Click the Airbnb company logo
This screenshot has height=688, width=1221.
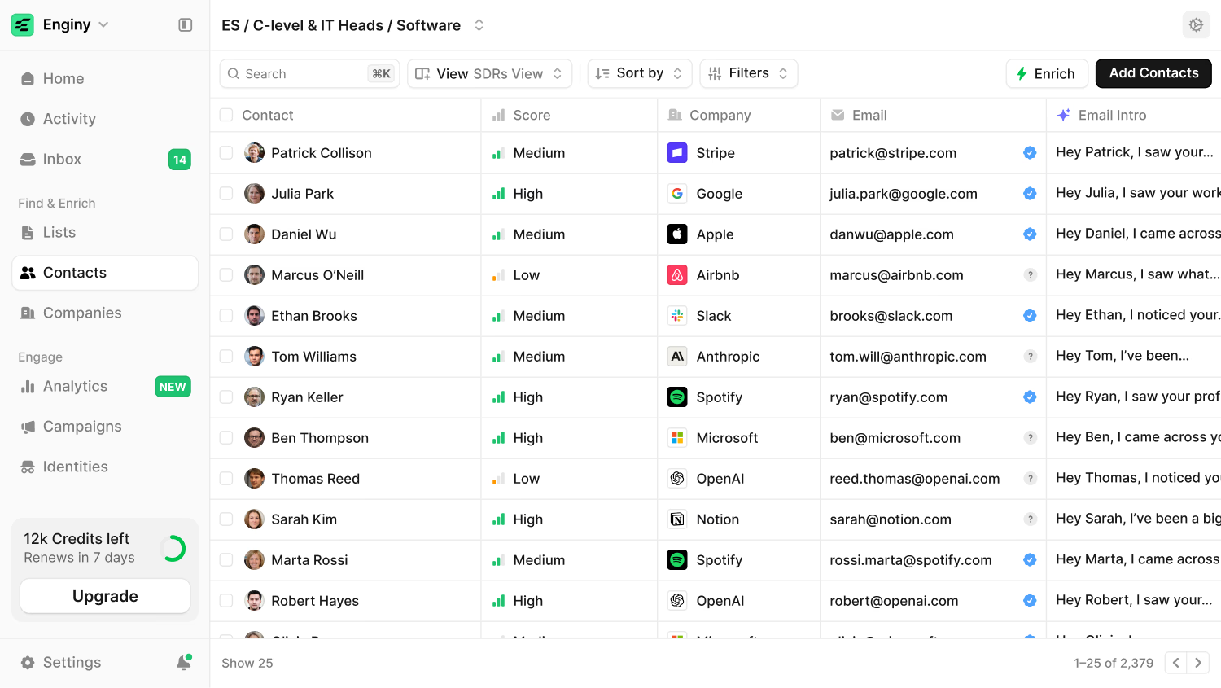(677, 275)
